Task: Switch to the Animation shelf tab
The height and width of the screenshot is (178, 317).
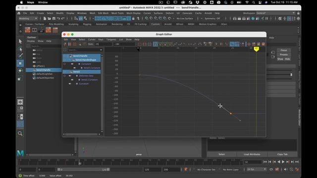Action: 101,24
